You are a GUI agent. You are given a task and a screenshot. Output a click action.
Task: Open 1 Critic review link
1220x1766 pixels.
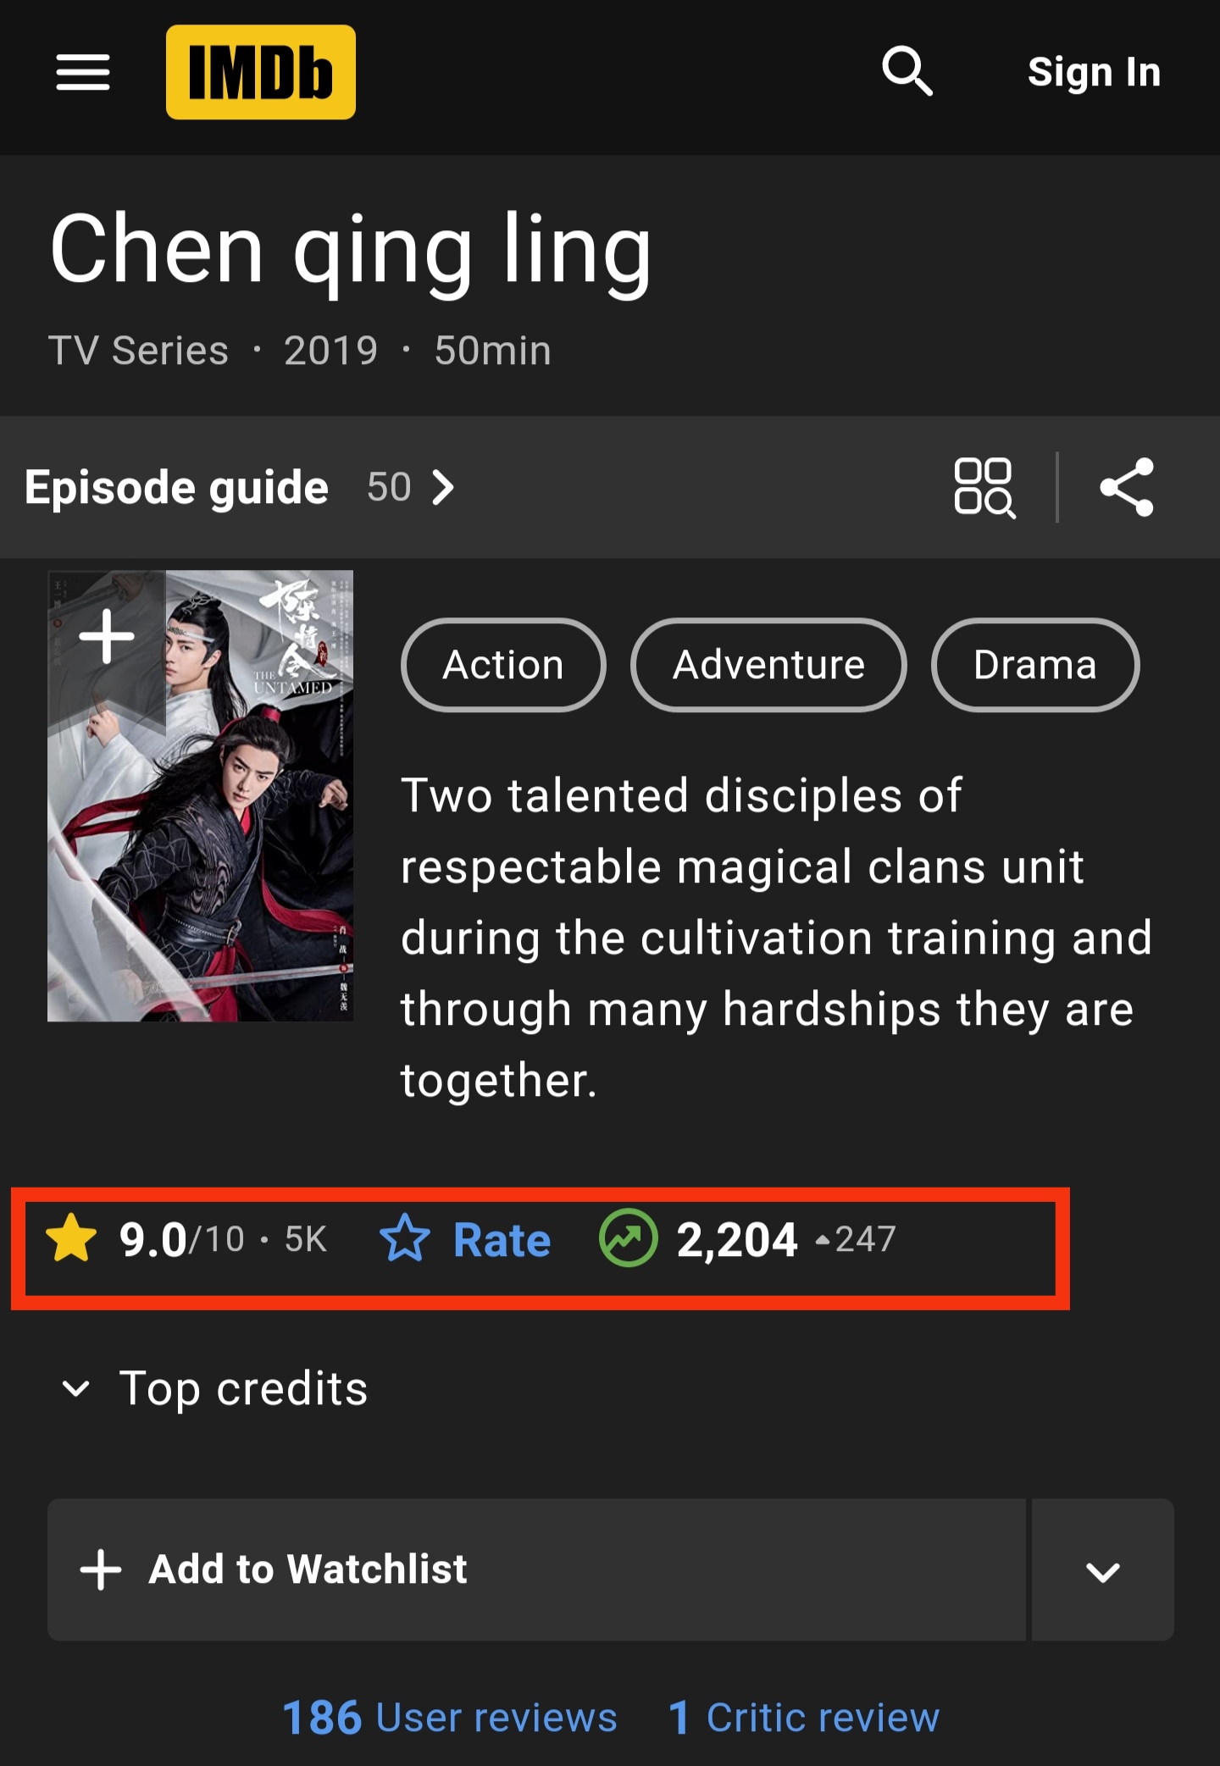(804, 1717)
